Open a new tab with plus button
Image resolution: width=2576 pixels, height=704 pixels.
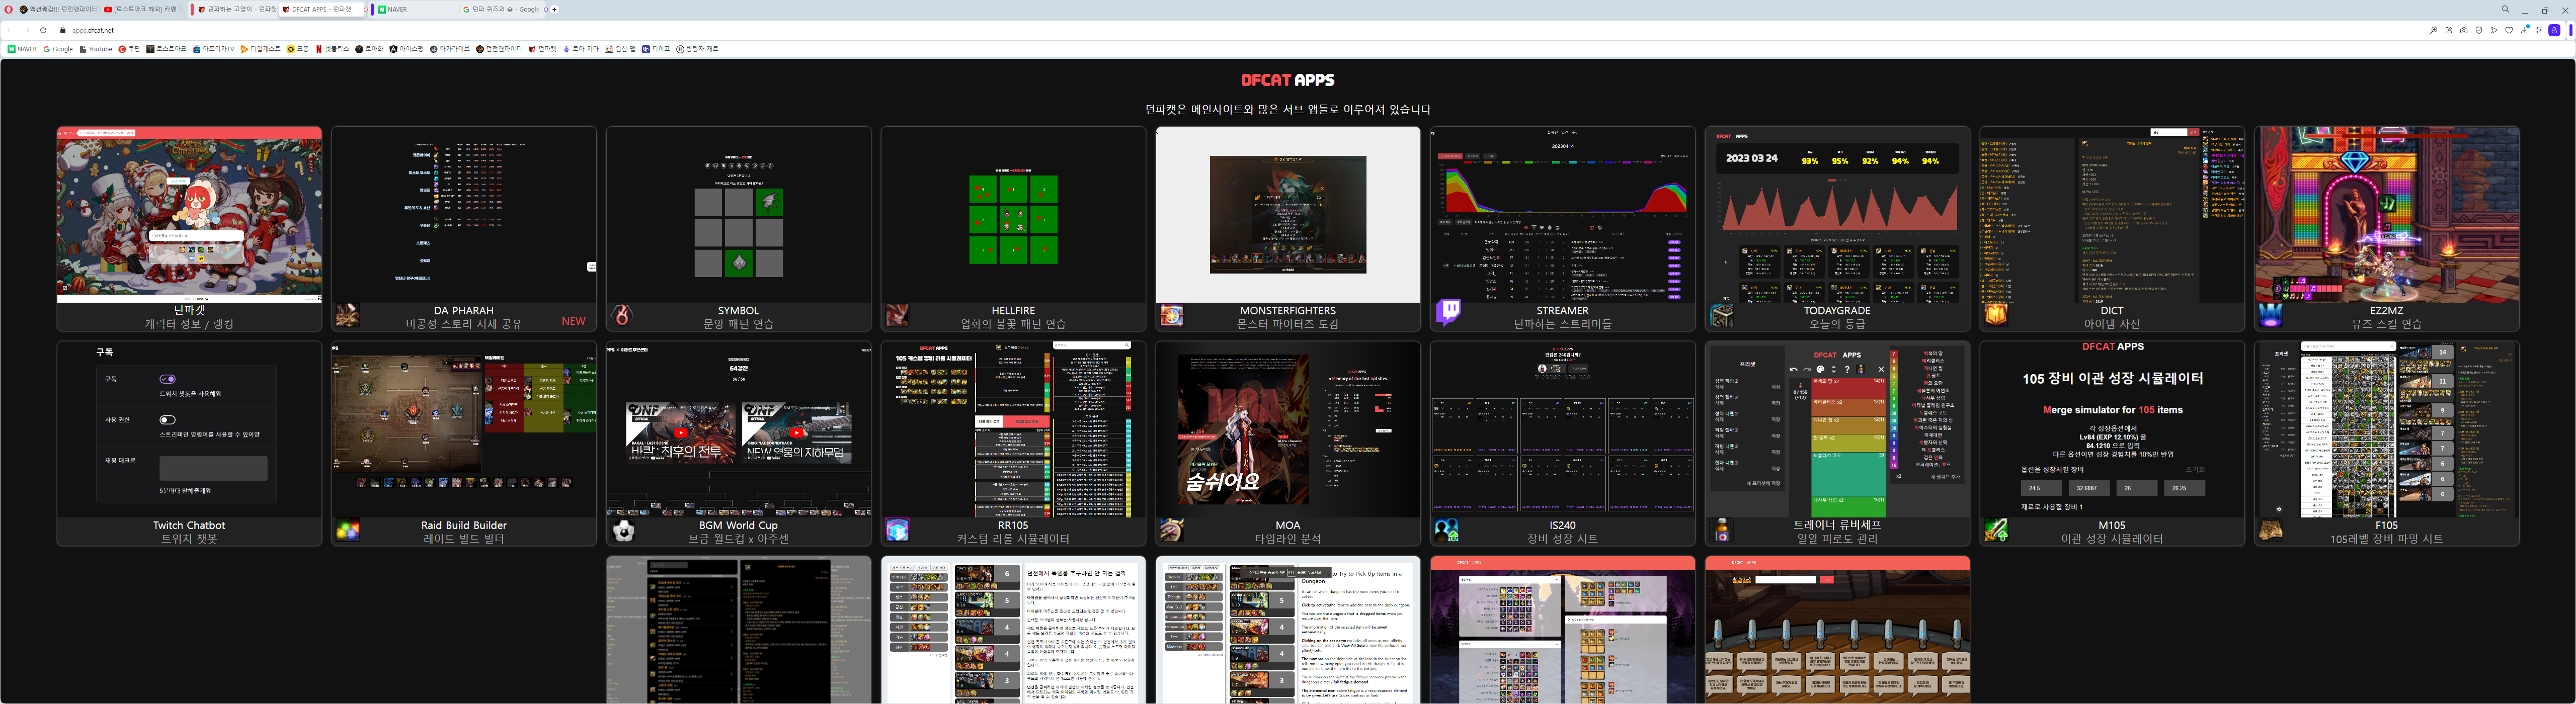pos(554,9)
